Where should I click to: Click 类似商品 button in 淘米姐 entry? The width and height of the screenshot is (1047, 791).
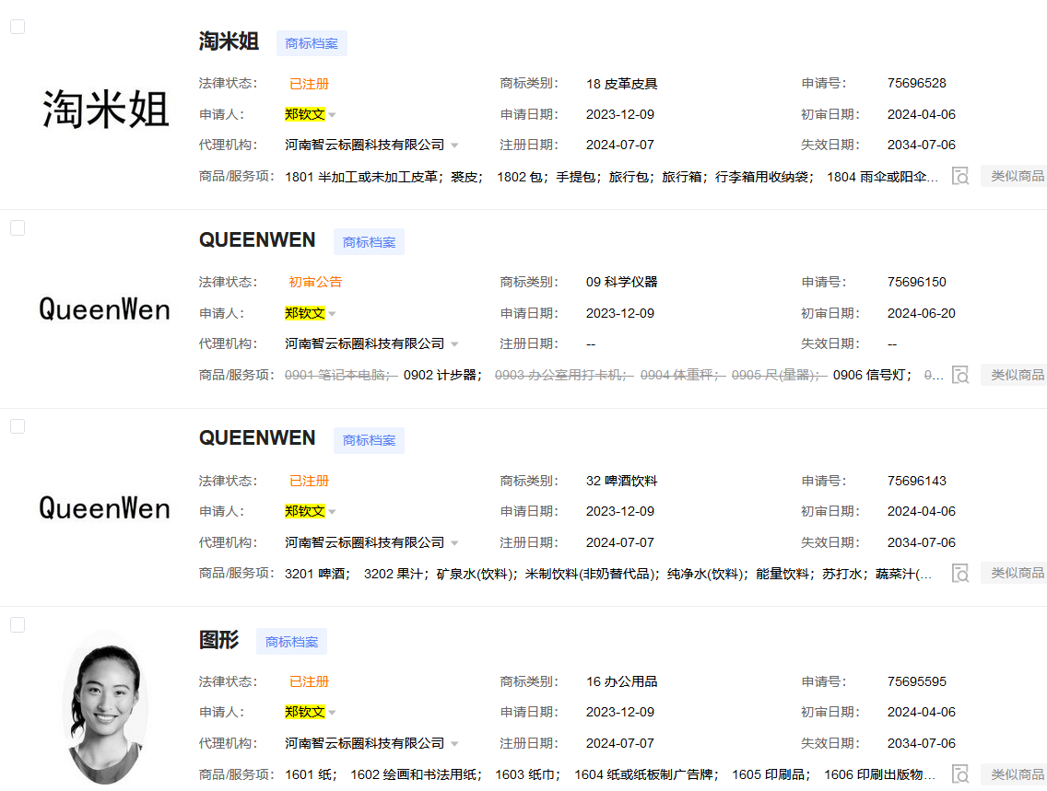point(1015,176)
